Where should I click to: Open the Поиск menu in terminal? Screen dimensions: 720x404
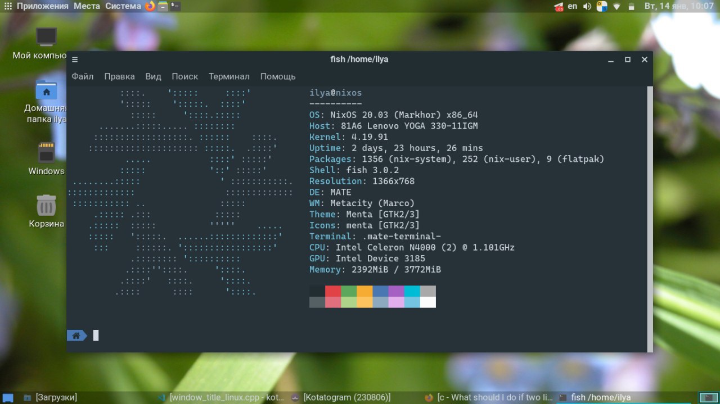[x=185, y=76]
